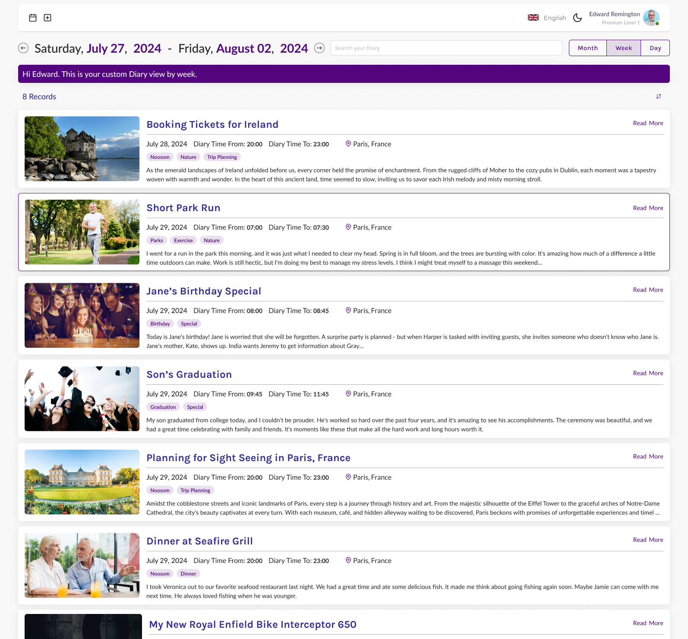This screenshot has width=688, height=639.
Task: Switch to Day view tab
Action: coord(655,48)
